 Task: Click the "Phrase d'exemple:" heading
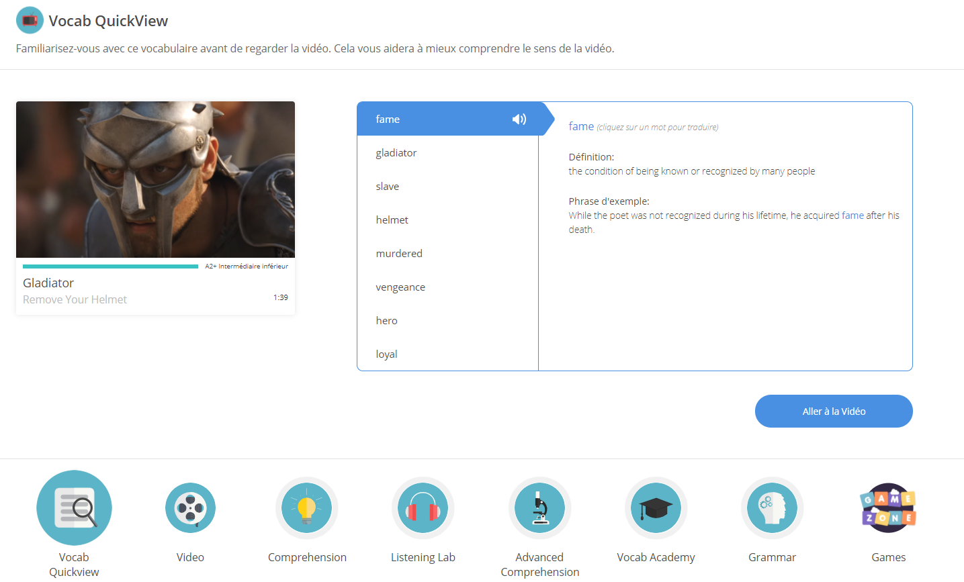click(609, 201)
